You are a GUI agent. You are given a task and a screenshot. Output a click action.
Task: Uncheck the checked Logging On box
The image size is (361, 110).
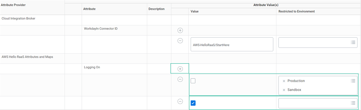(x=193, y=103)
